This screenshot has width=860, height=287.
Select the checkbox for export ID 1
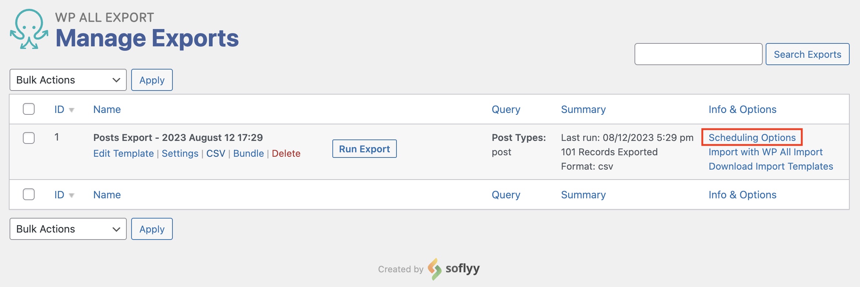[29, 138]
